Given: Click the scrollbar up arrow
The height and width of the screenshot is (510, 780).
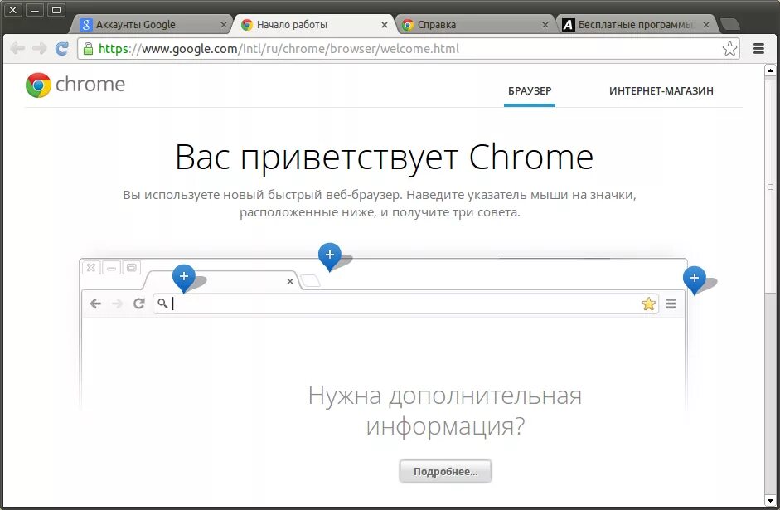Looking at the screenshot, I should pyautogui.click(x=771, y=70).
